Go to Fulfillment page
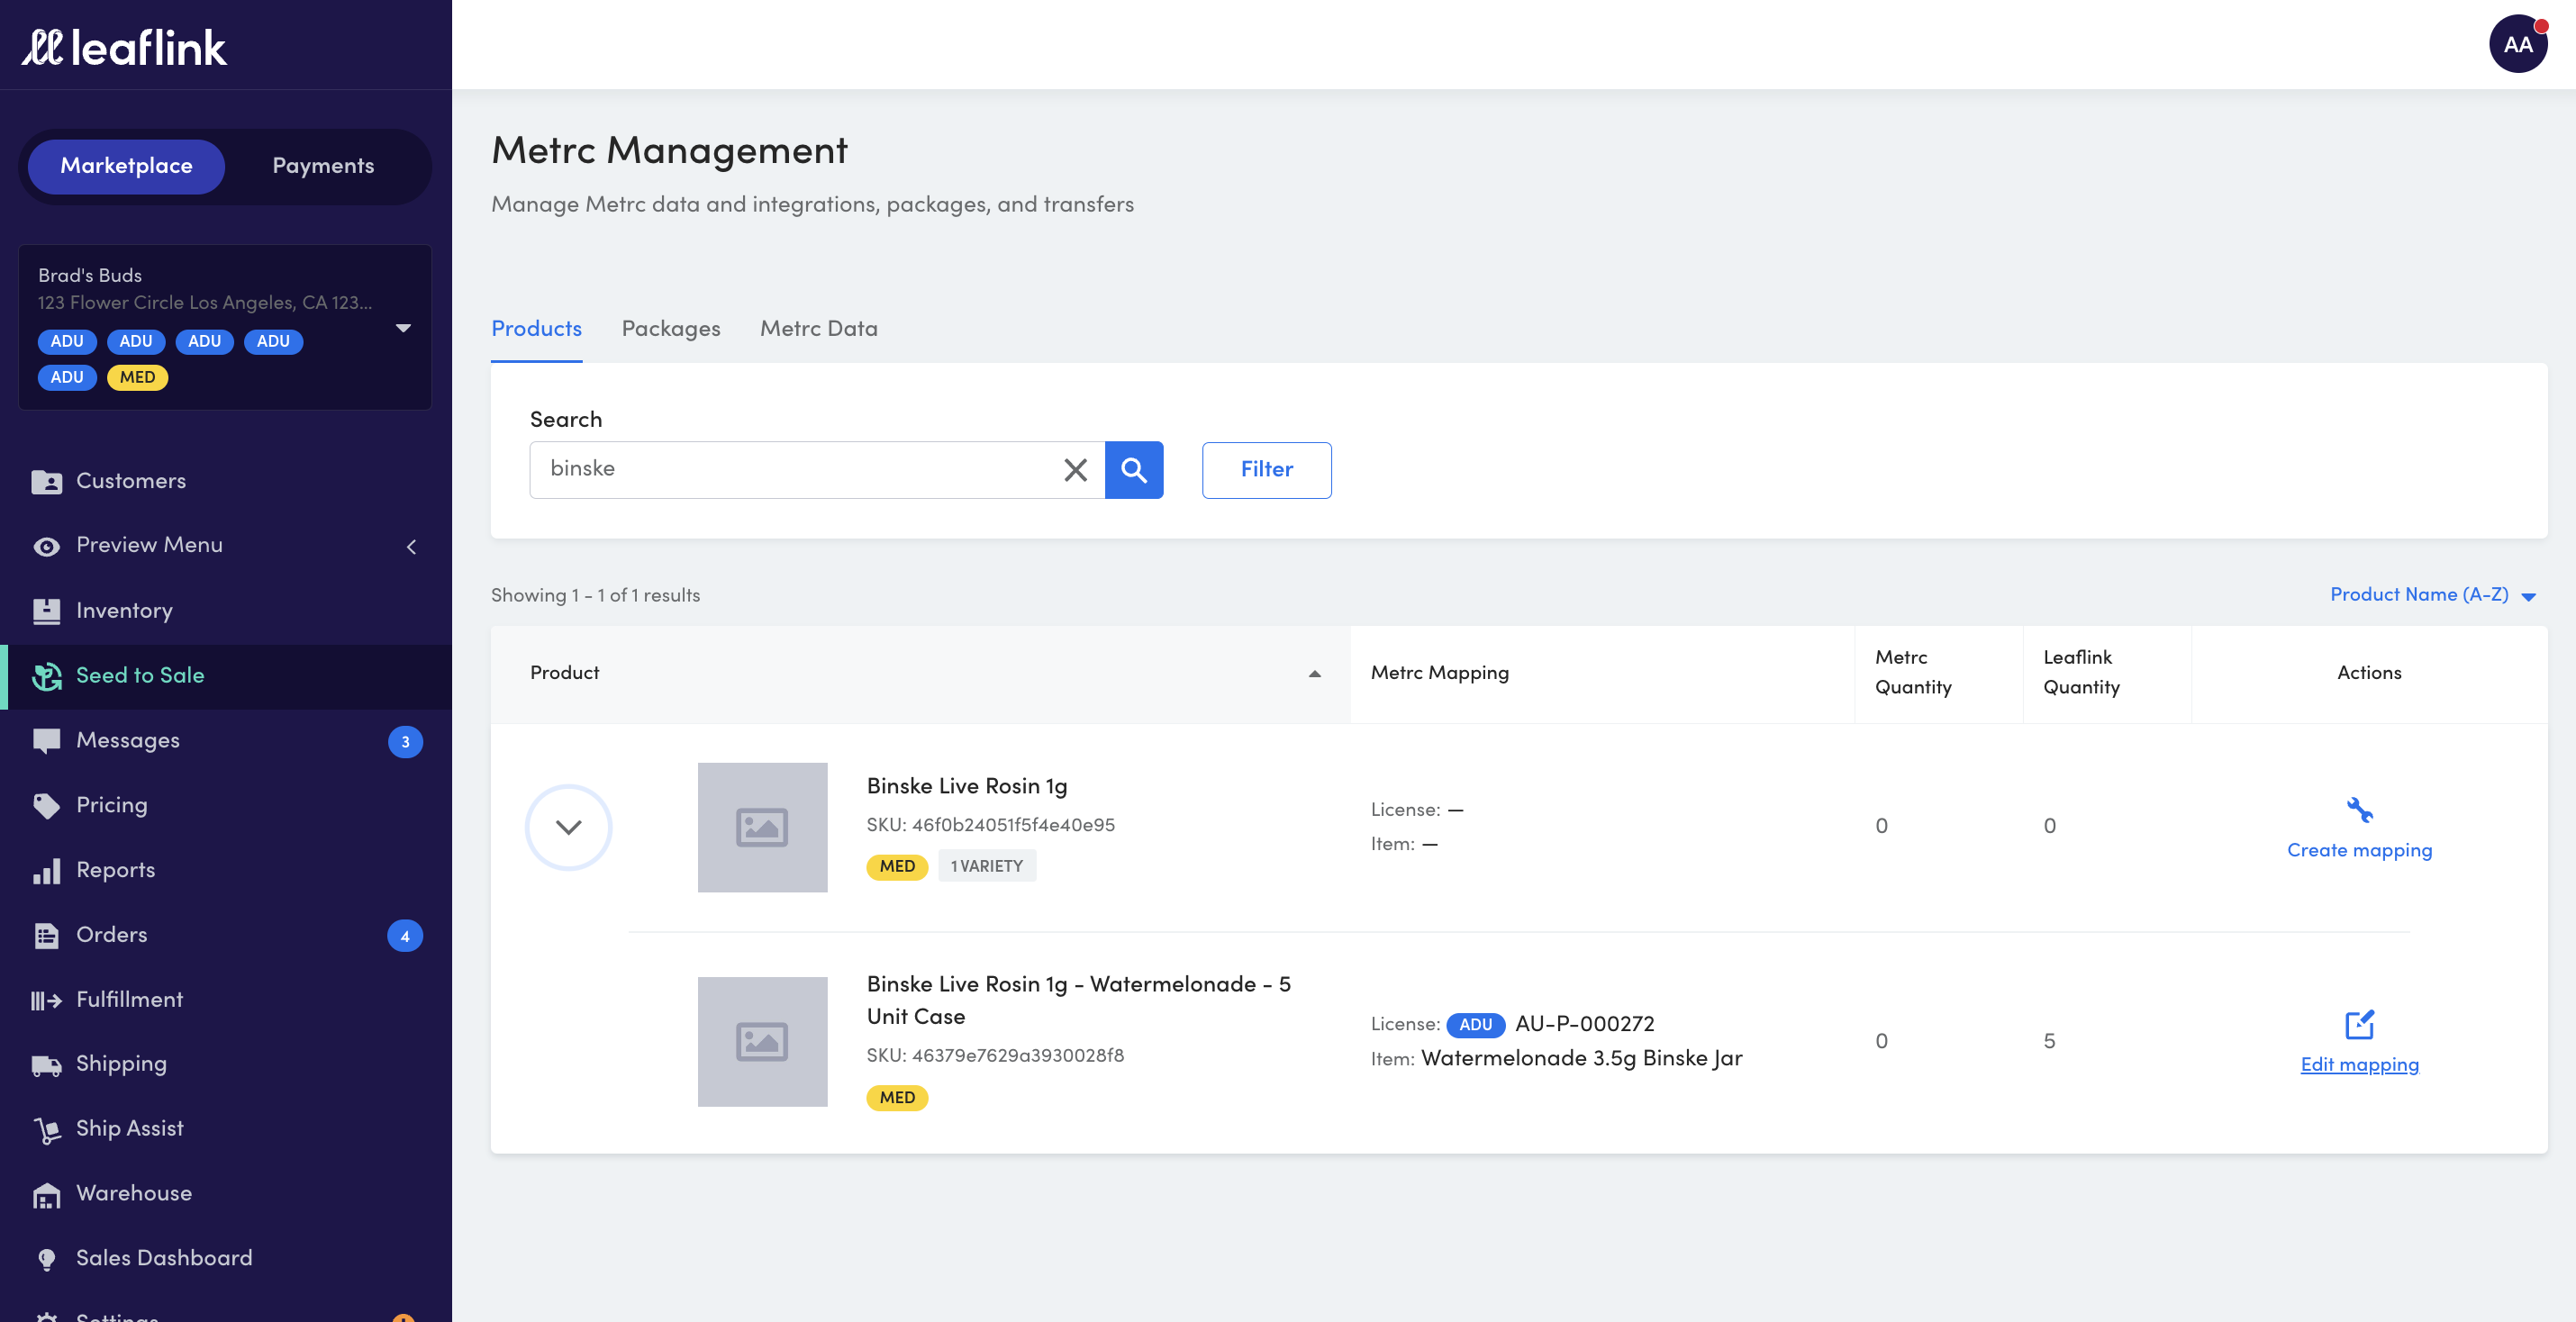This screenshot has width=2576, height=1322. [130, 1000]
